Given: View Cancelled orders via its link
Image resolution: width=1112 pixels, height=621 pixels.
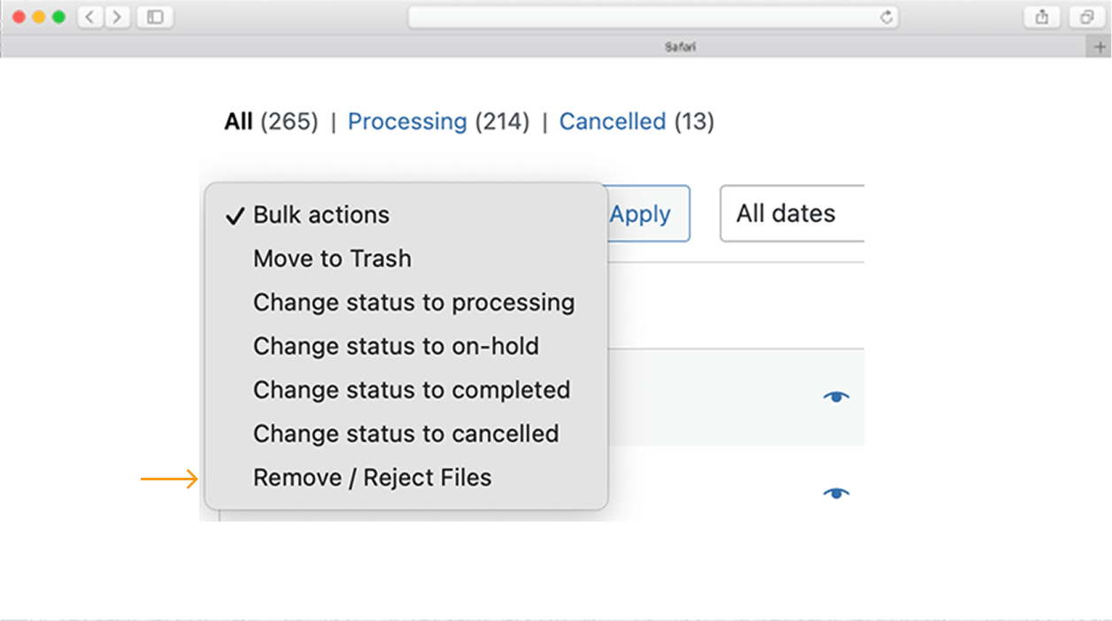Looking at the screenshot, I should click(x=613, y=121).
